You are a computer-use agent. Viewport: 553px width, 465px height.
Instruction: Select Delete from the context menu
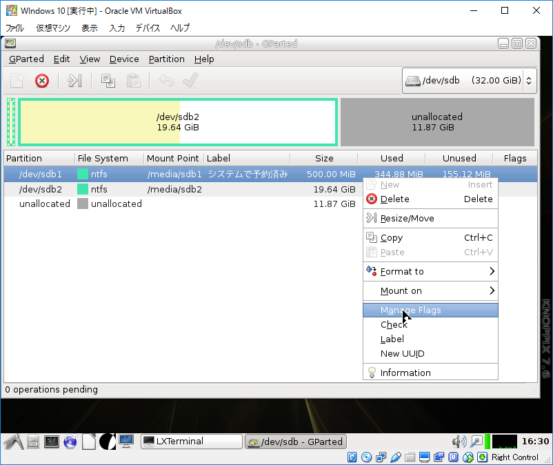tap(430, 199)
